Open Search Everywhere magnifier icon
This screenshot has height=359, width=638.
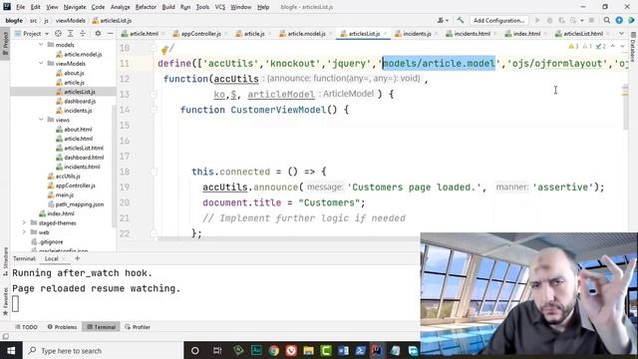(x=607, y=20)
